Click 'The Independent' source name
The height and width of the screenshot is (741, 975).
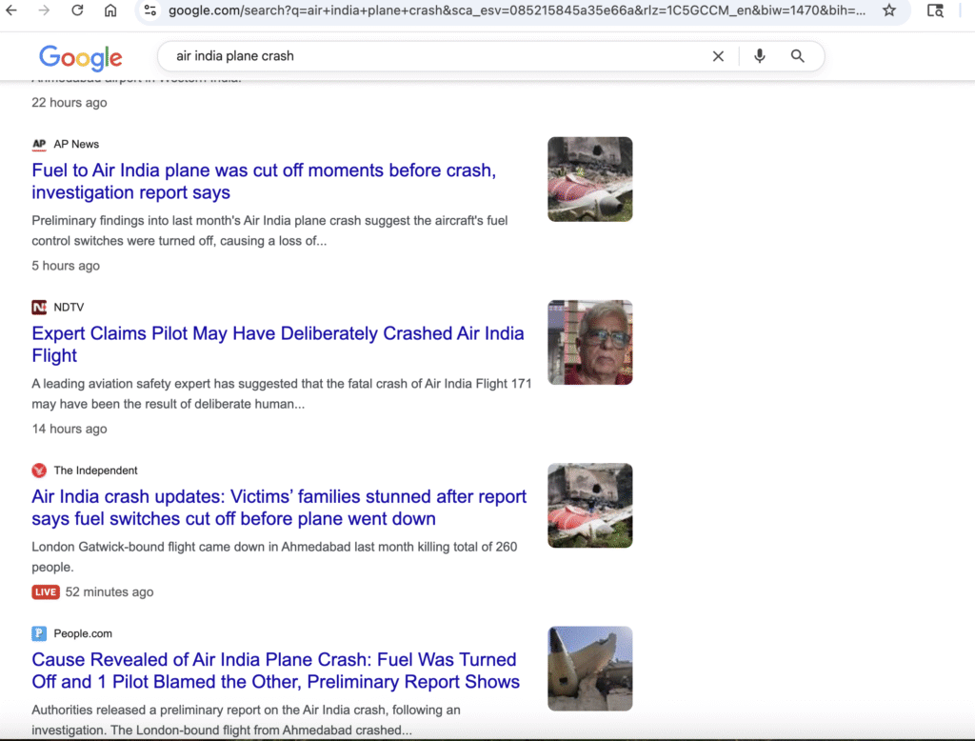[95, 471]
